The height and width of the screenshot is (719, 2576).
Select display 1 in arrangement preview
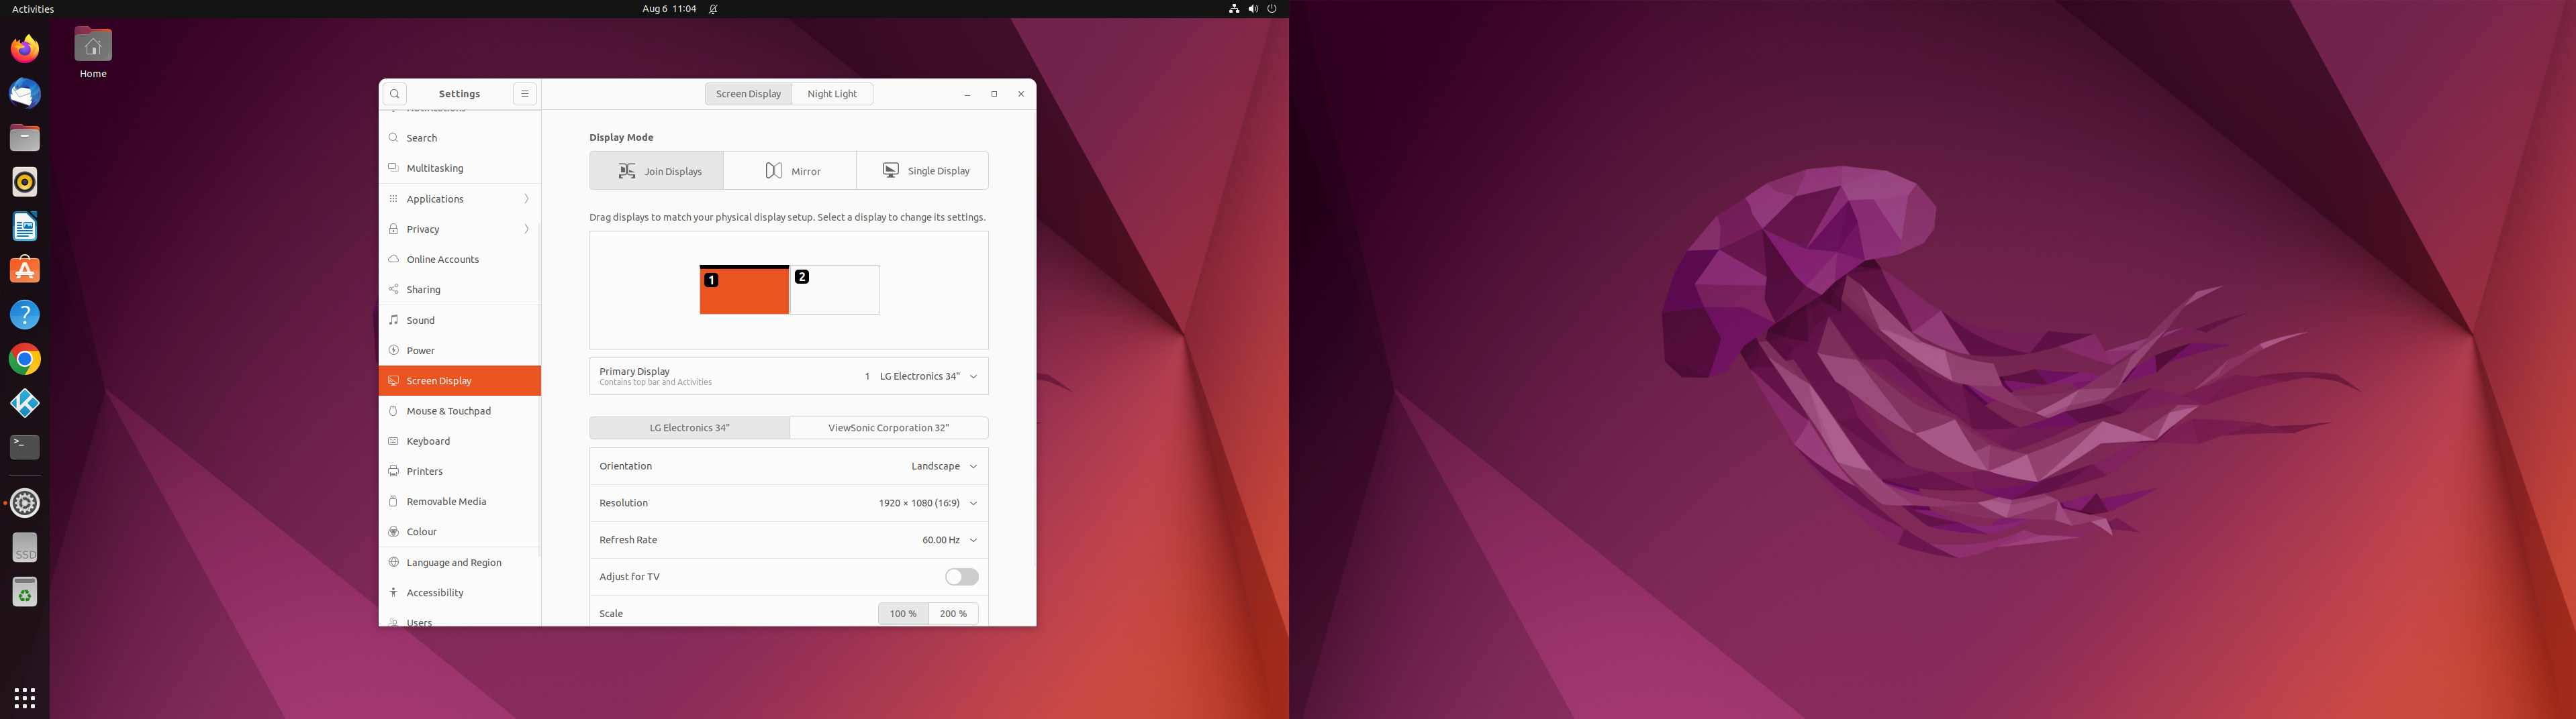pos(744,290)
